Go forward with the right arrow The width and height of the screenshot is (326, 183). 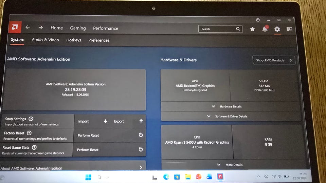click(40, 27)
